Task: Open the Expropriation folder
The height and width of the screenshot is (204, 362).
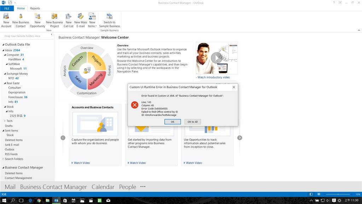Action: (17, 92)
